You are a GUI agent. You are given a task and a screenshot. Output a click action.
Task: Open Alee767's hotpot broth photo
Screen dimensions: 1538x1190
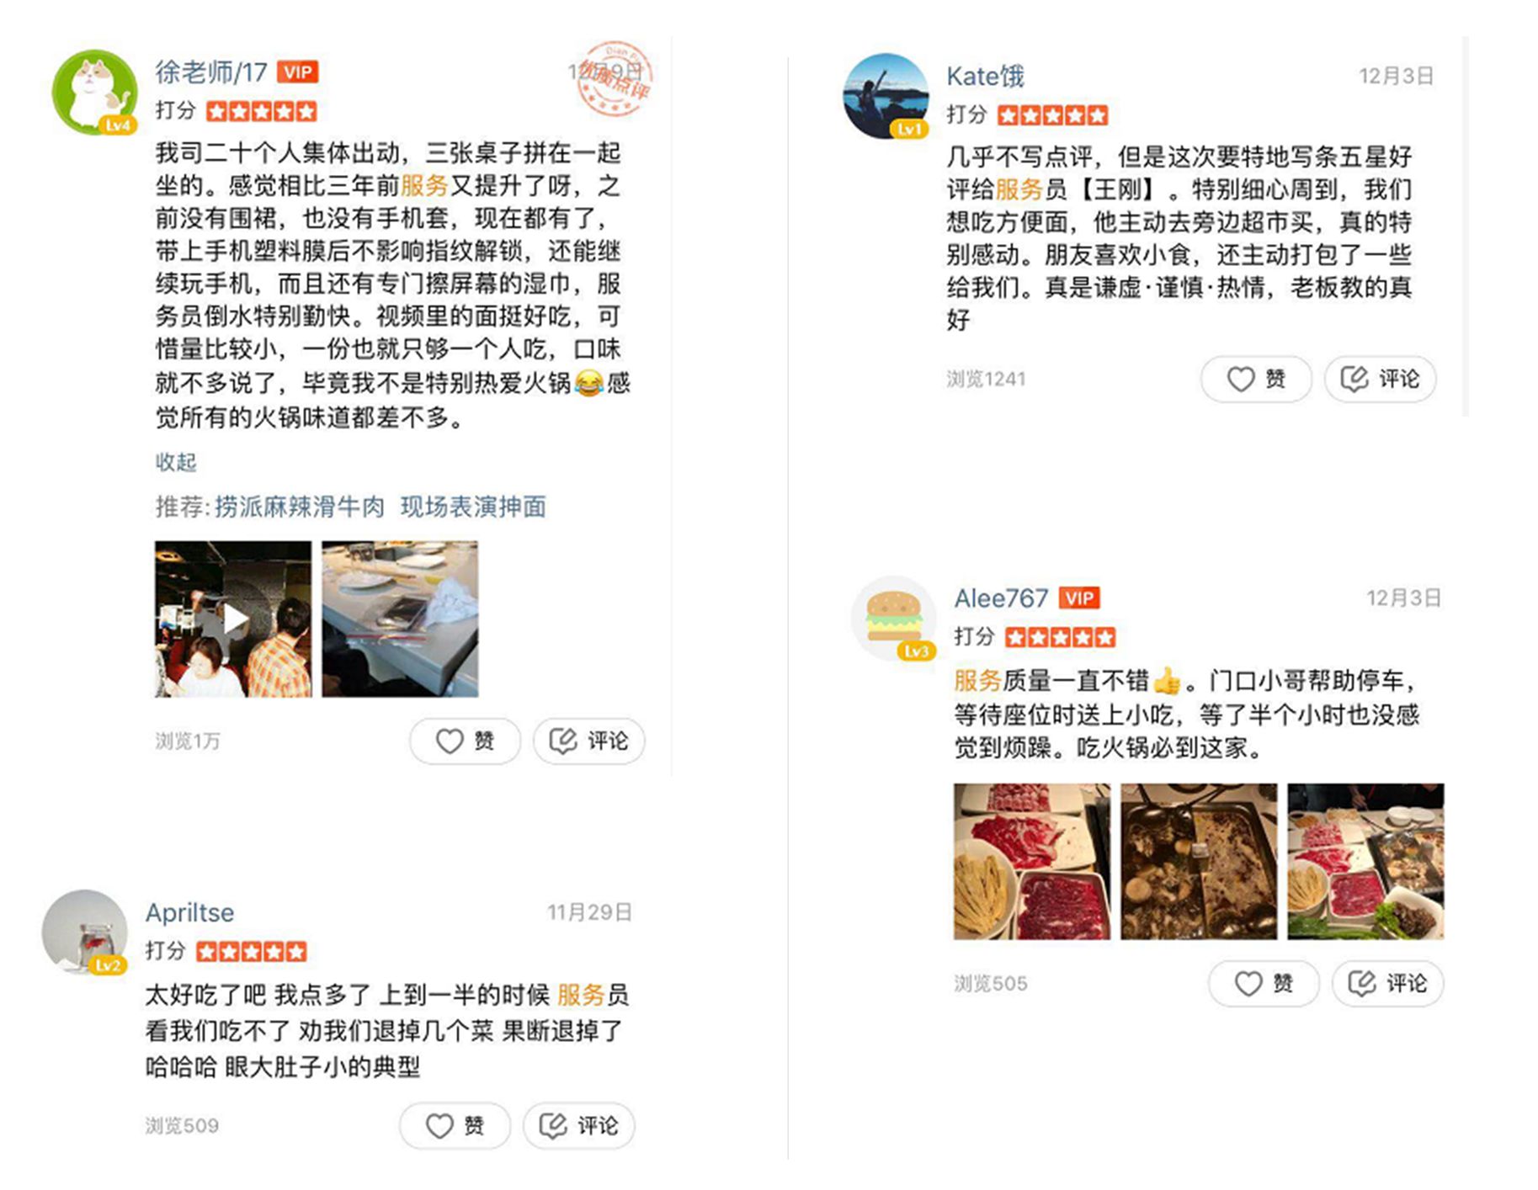pos(1199,861)
